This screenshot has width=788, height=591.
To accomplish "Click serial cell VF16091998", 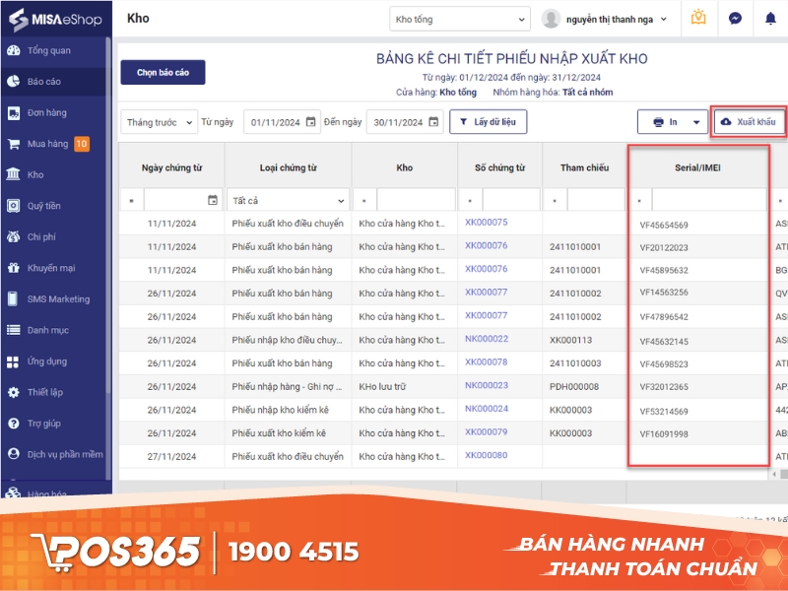I will (664, 434).
